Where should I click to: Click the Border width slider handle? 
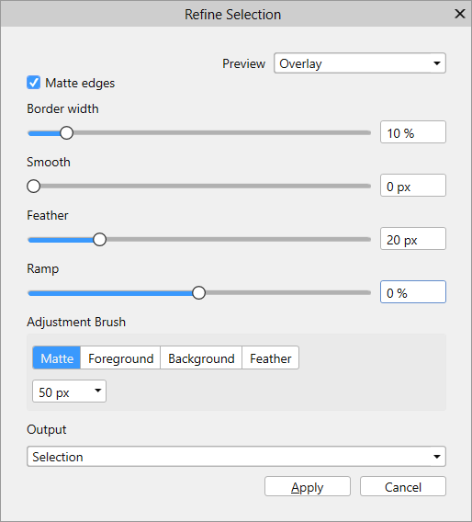66,133
